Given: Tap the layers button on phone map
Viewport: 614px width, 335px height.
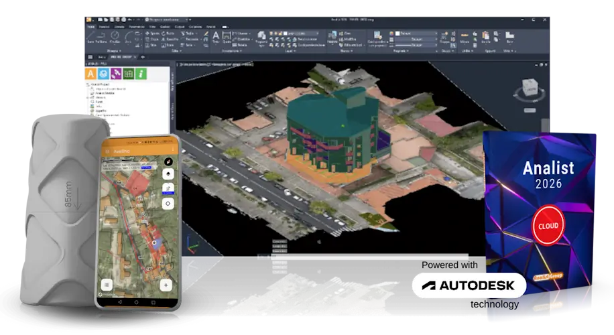Looking at the screenshot, I should [x=168, y=174].
